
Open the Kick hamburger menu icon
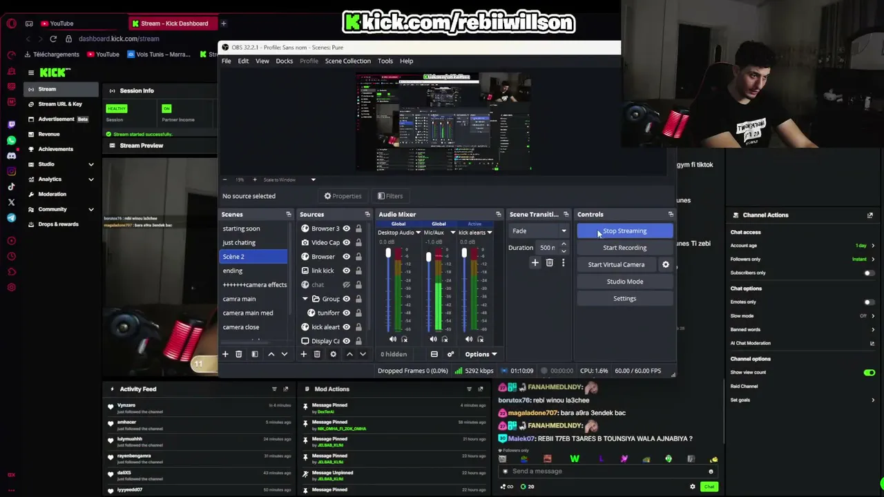30,72
